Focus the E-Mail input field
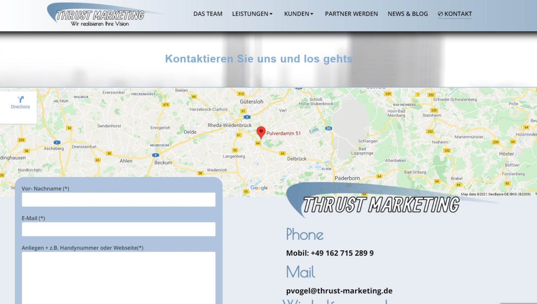The image size is (537, 304). point(119,229)
